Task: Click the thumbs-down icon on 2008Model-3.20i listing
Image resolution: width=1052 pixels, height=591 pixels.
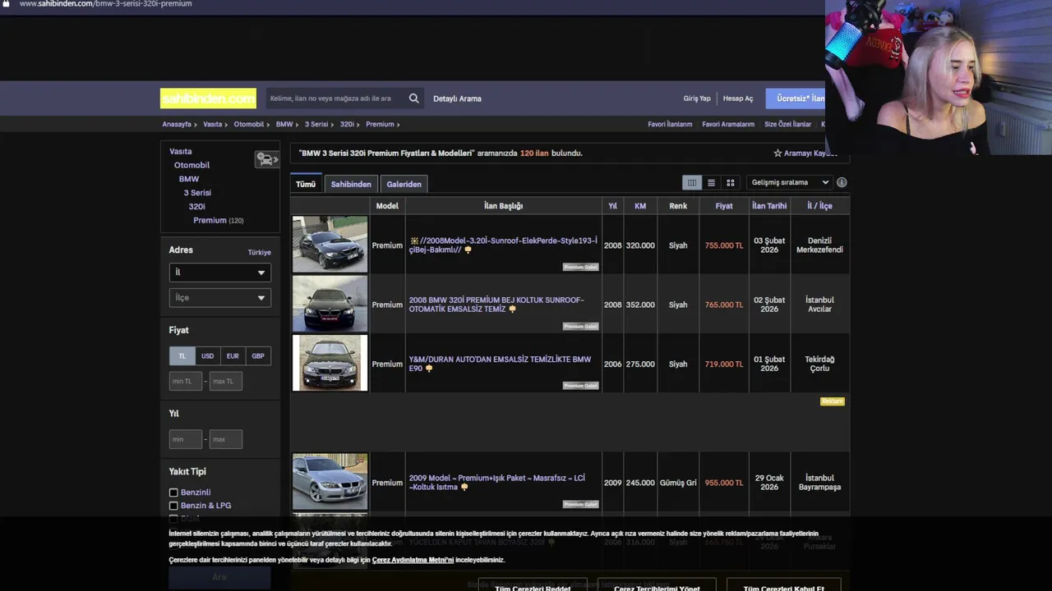Action: click(x=468, y=250)
